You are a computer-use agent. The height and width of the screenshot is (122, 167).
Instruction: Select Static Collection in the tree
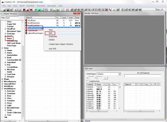point(14,113)
